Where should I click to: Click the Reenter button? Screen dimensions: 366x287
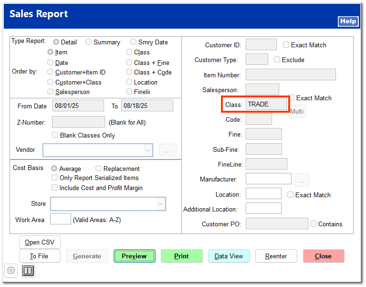[276, 256]
